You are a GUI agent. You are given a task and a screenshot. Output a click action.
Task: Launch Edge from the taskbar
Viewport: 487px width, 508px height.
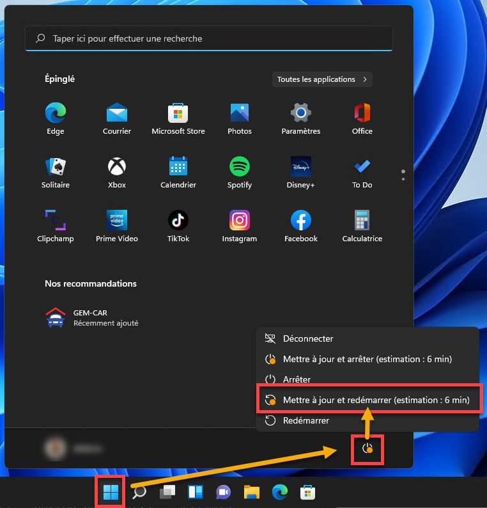pos(280,492)
